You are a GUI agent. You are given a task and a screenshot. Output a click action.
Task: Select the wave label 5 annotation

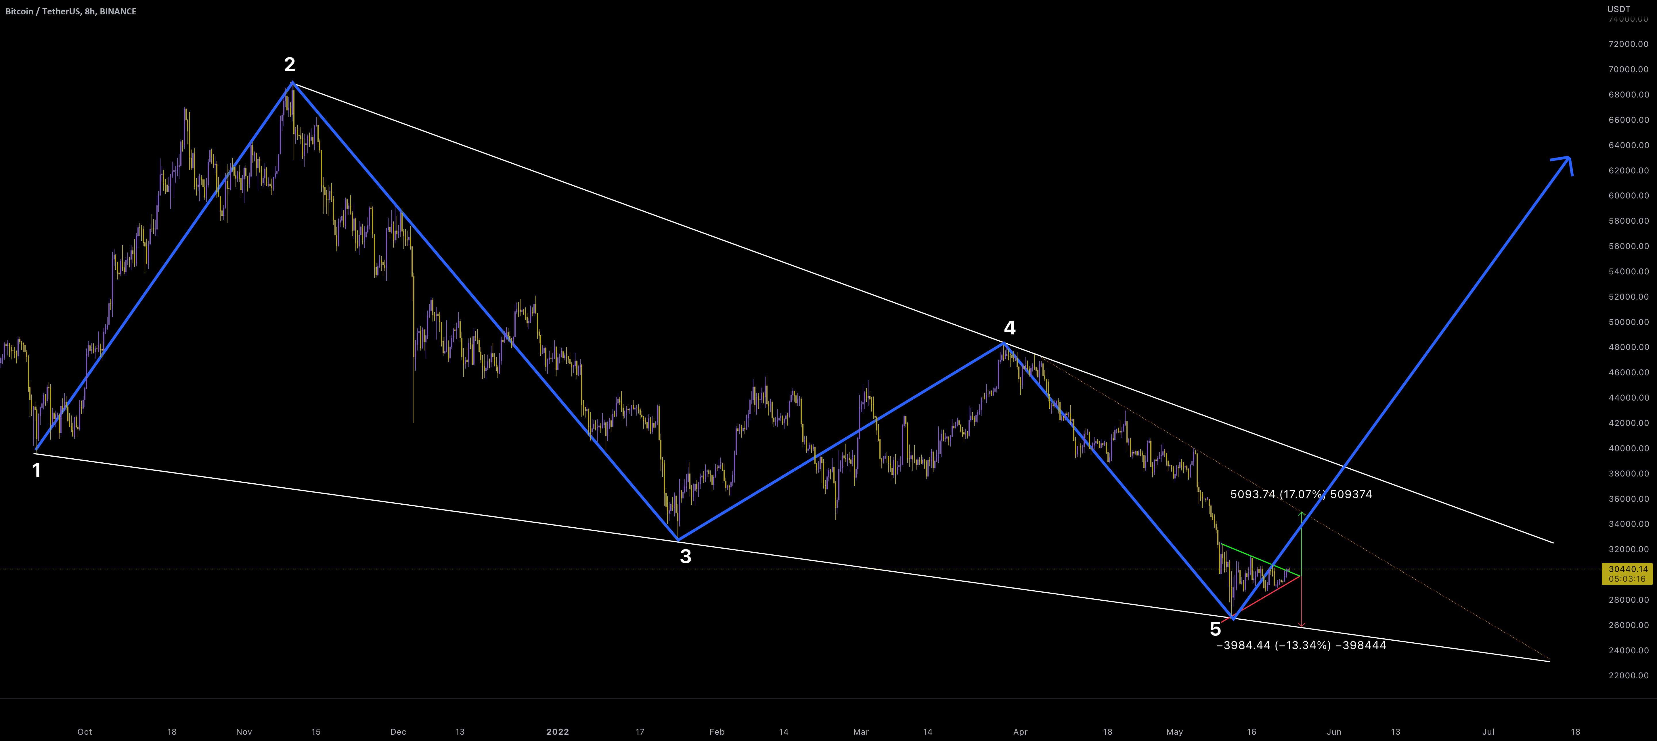click(x=1215, y=629)
